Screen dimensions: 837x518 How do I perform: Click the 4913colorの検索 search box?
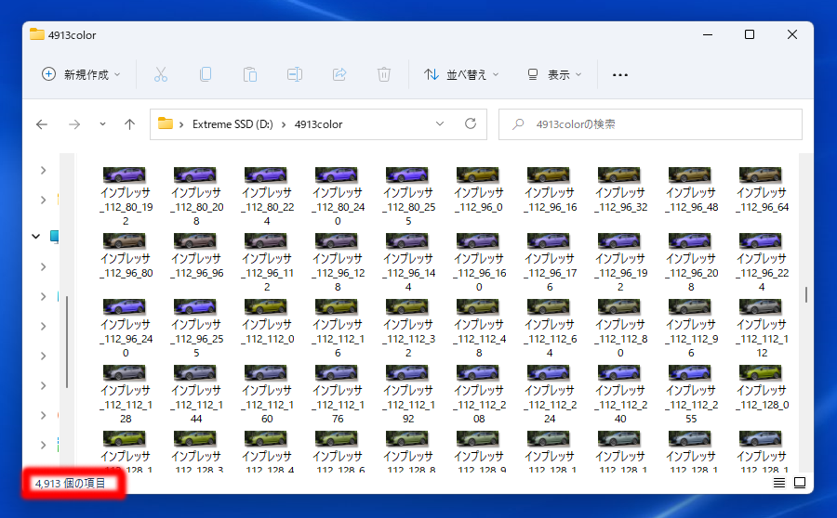(x=650, y=124)
